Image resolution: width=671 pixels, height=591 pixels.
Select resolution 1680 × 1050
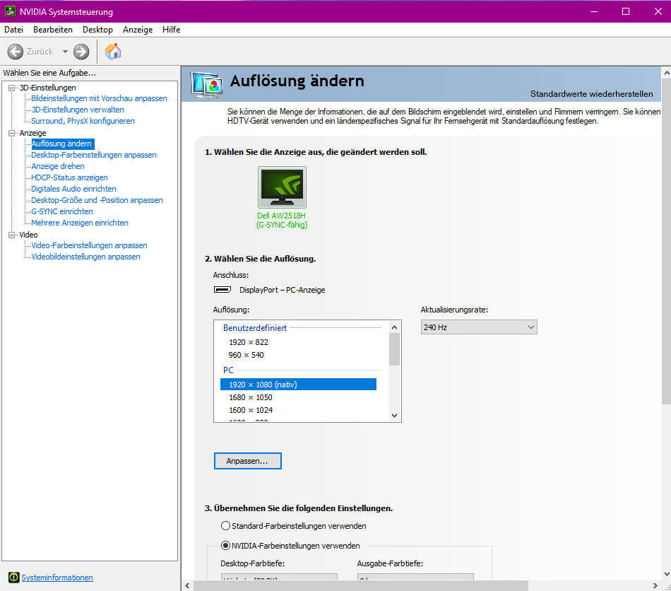(250, 397)
